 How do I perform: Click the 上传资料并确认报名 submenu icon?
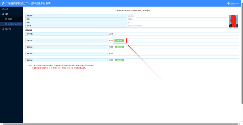coord(5,24)
